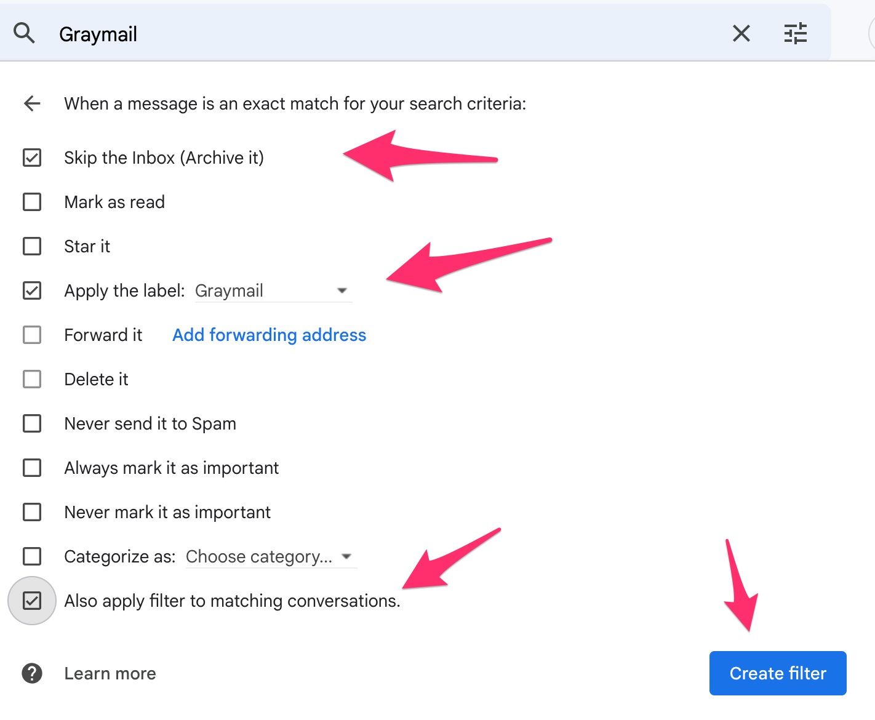Viewport: 875px width, 720px height.
Task: Check the Forward it checkbox
Action: point(32,335)
